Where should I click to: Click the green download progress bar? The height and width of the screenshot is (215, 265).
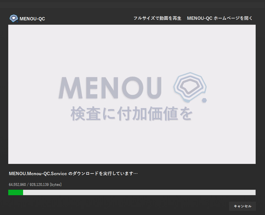coord(132,192)
